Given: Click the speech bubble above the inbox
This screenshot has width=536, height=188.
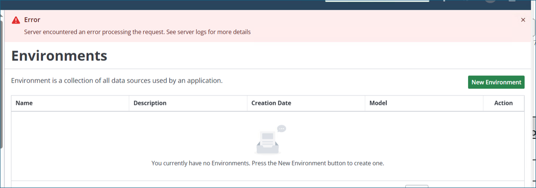Looking at the screenshot, I should point(282,128).
